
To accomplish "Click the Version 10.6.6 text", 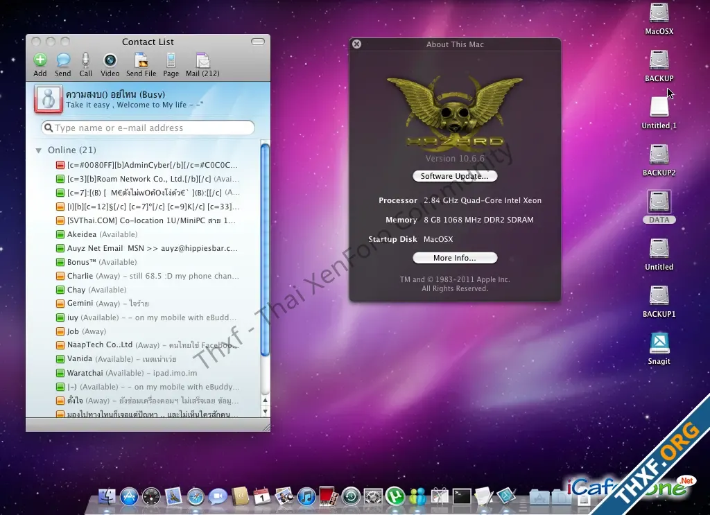I will pos(455,159).
